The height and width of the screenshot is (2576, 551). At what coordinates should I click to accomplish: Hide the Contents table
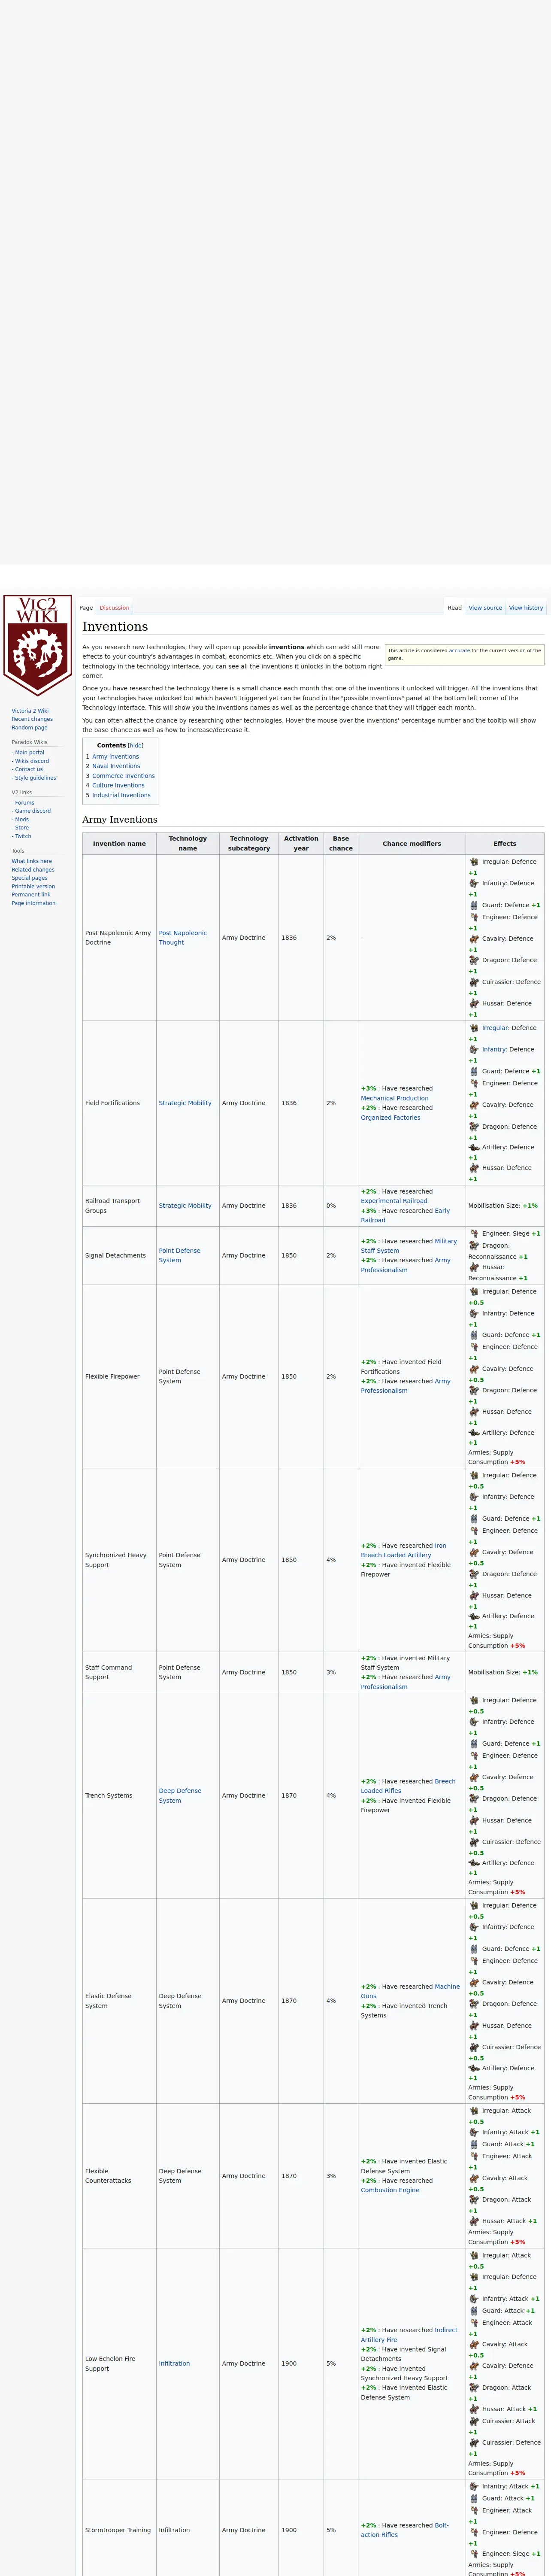(x=135, y=745)
